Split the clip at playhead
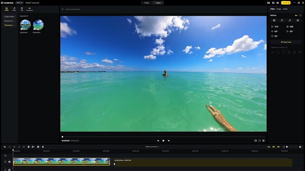The width and height of the screenshot is (305, 171). (14, 147)
